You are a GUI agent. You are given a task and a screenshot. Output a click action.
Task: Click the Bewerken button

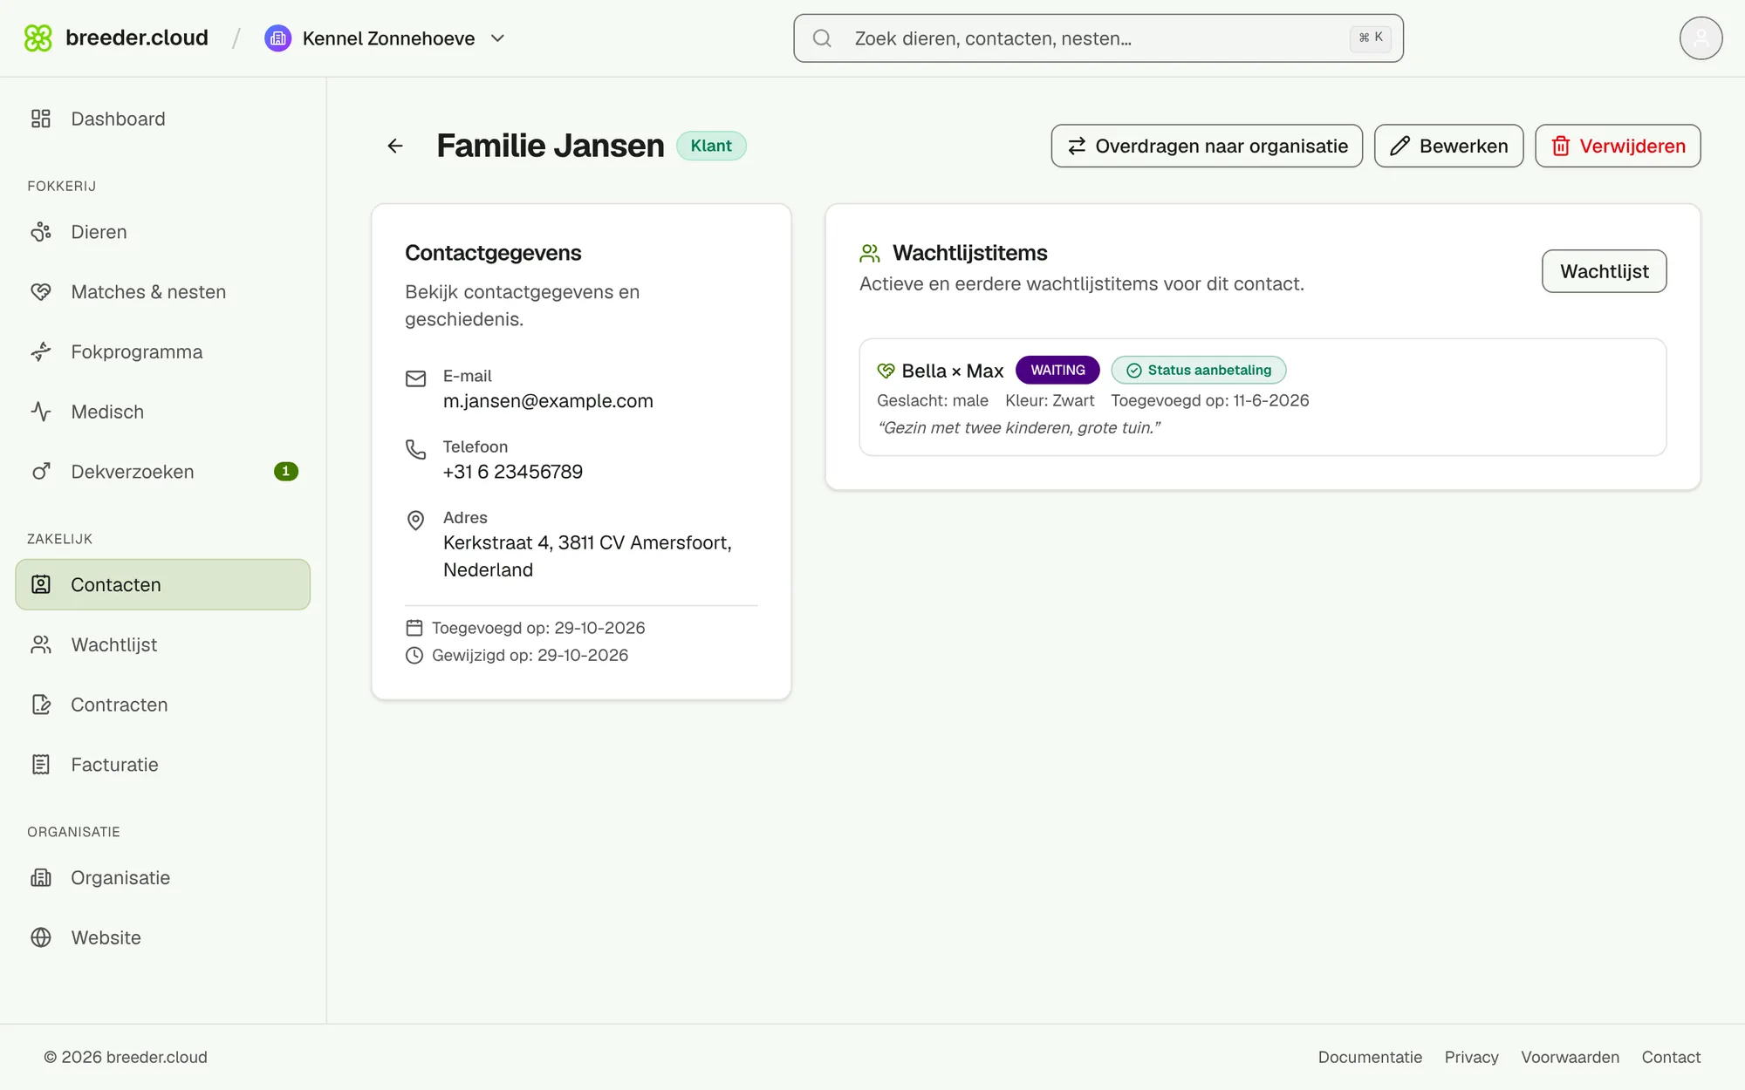[x=1448, y=146]
